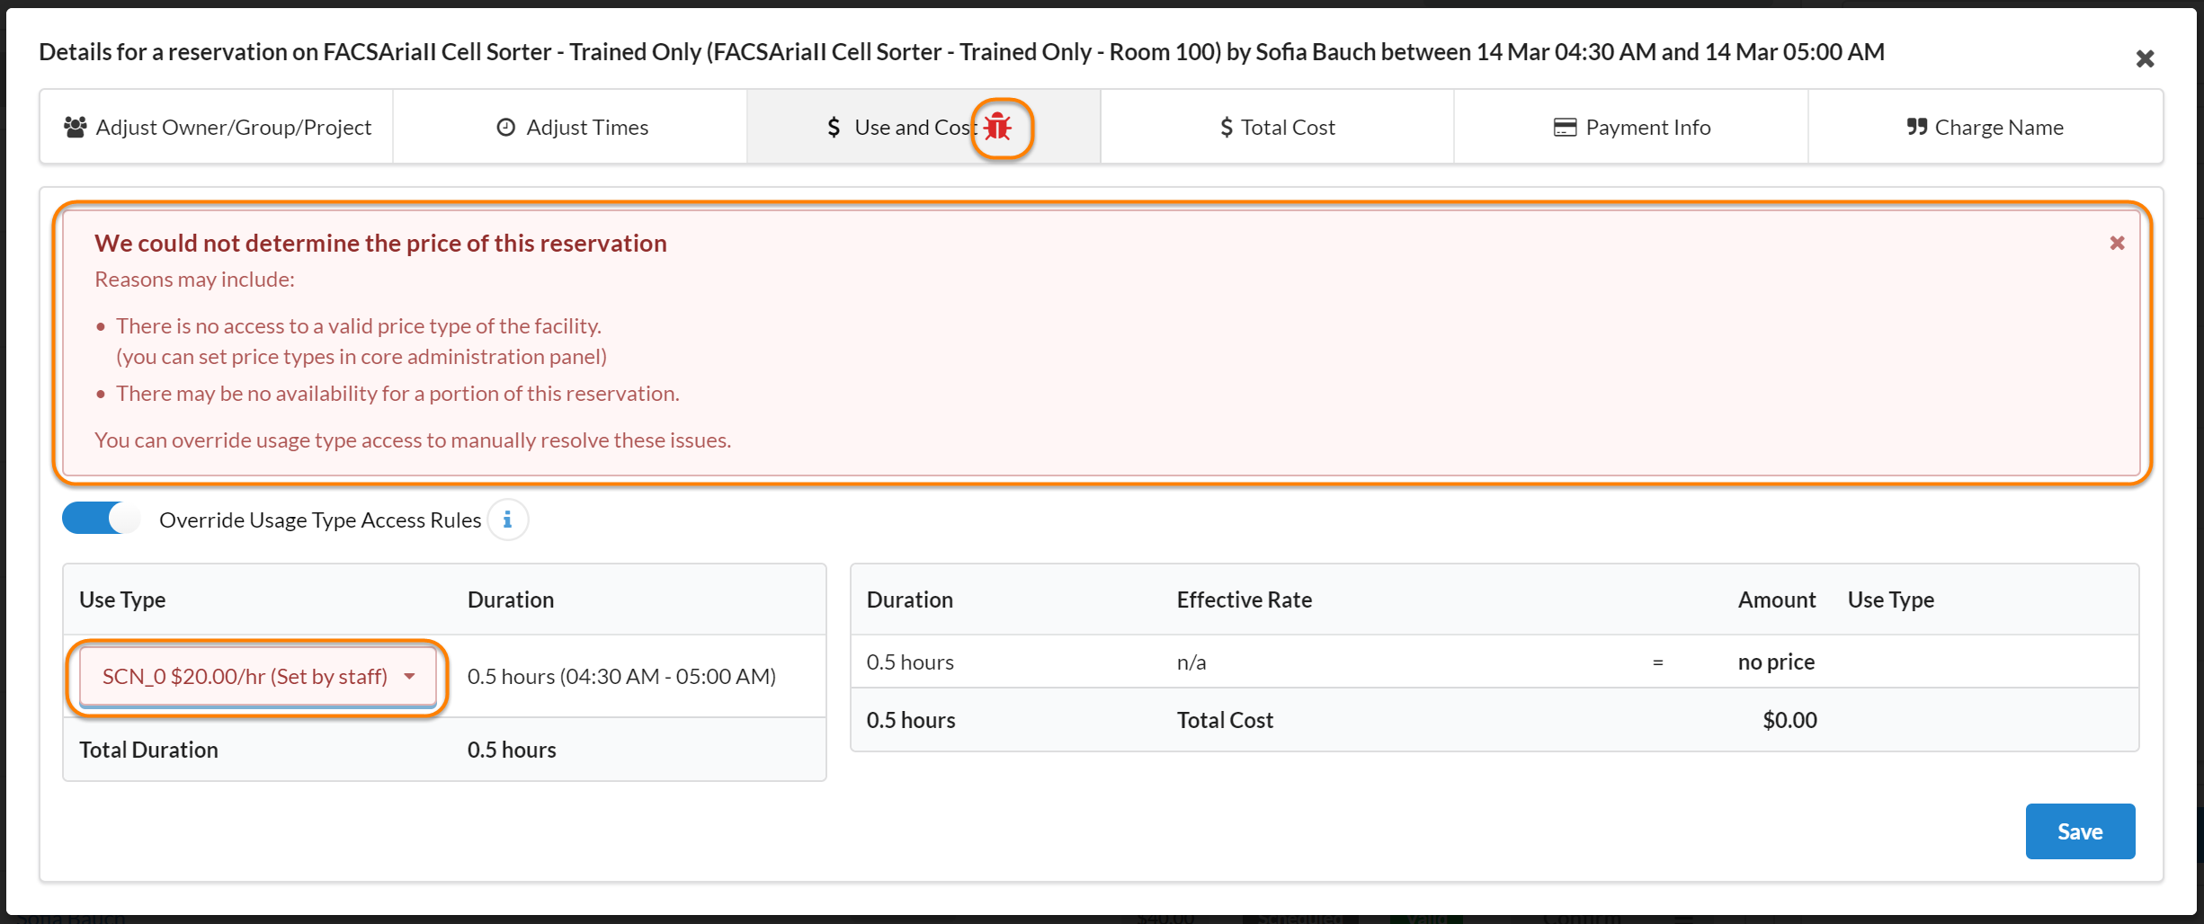The width and height of the screenshot is (2204, 924).
Task: Click the people icon on Adjust Owner/Group/Project tab
Action: (x=75, y=127)
